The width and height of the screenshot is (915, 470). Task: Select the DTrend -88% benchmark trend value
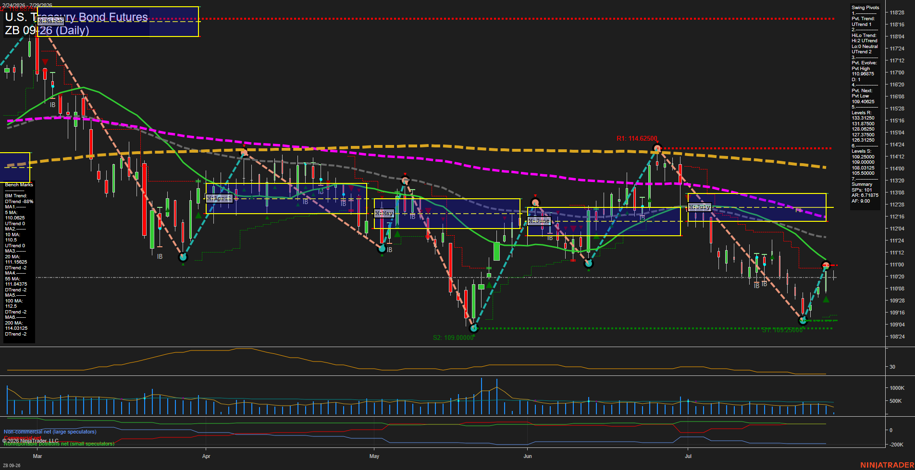click(19, 202)
